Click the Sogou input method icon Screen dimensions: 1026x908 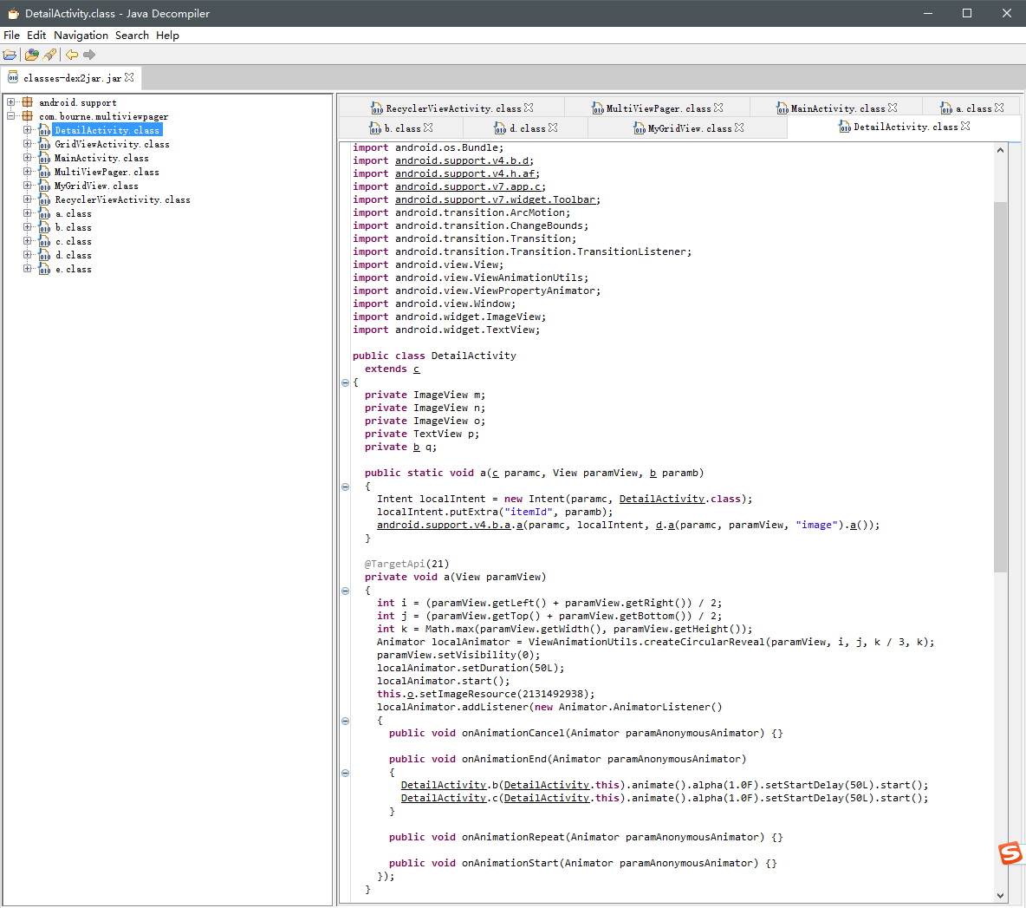point(1010,853)
